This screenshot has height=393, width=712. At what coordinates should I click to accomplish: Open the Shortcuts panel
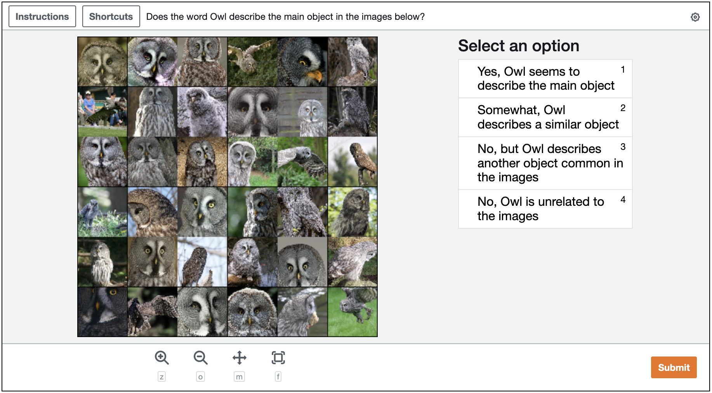[x=111, y=17]
